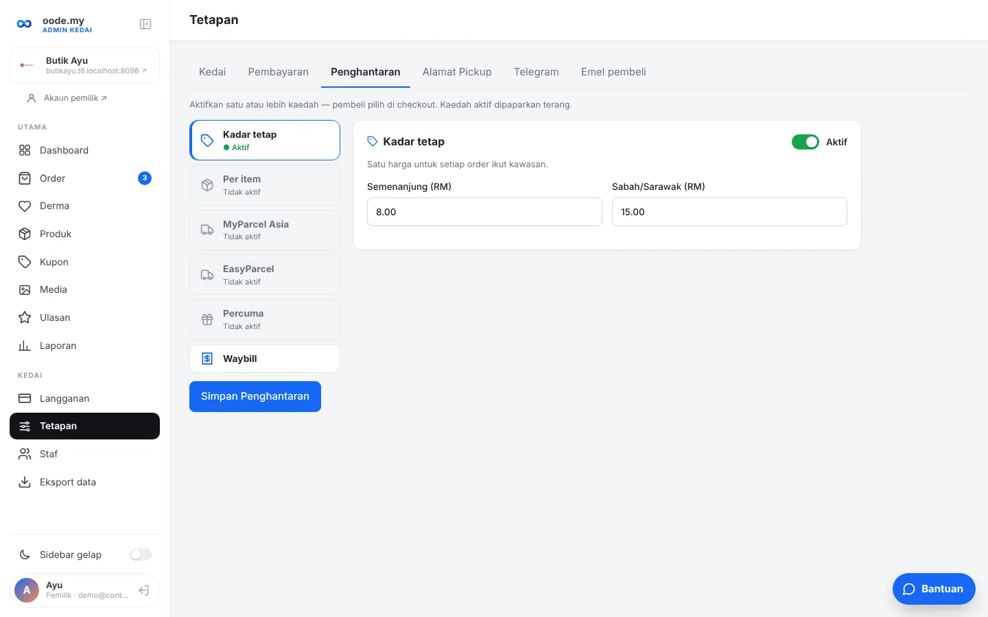This screenshot has height=617, width=988.
Task: Open the Emel pembeli tab
Action: pyautogui.click(x=613, y=72)
